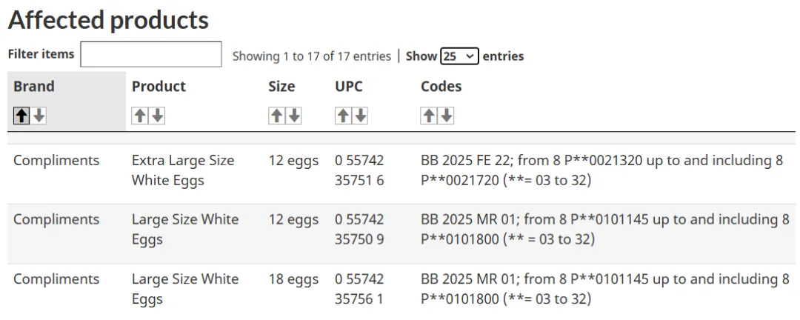Sort Product column ascending arrow
800x320 pixels.
[x=140, y=116]
